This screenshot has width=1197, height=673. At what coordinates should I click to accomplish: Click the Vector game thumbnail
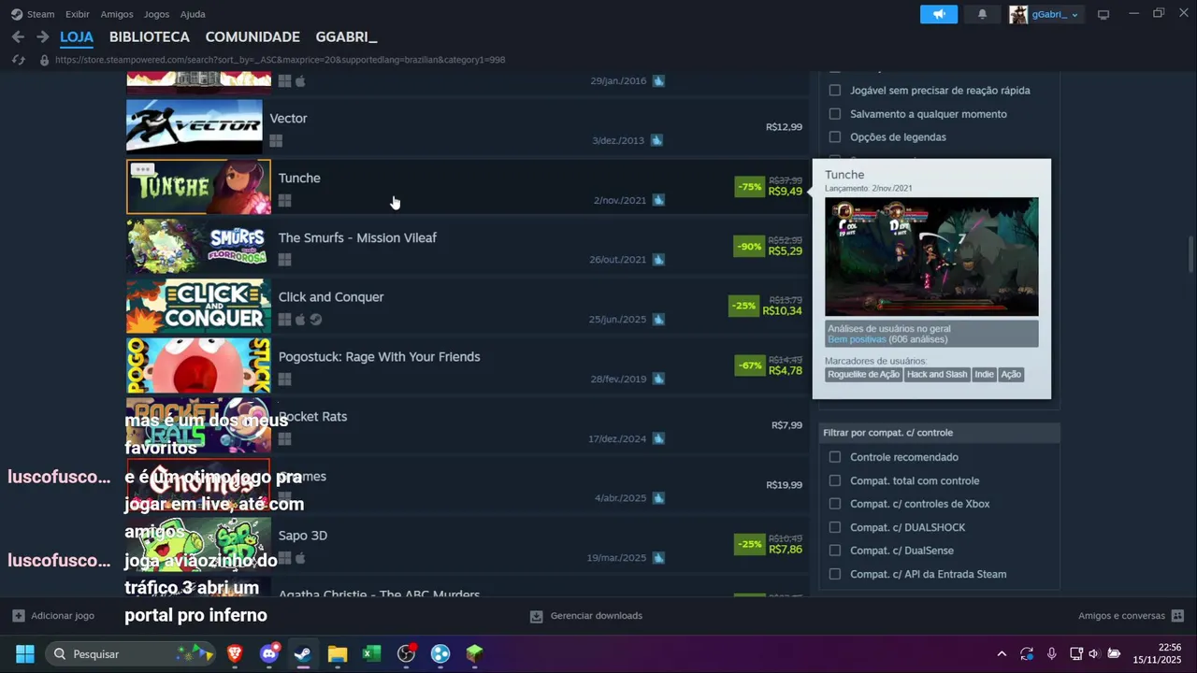[x=195, y=126]
